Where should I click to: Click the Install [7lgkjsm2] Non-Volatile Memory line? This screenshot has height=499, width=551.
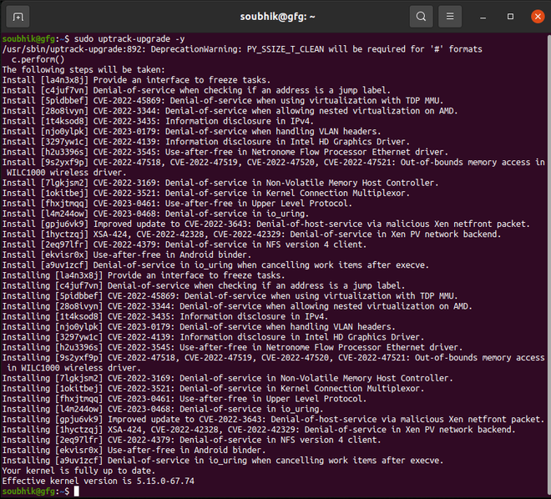tap(220, 183)
